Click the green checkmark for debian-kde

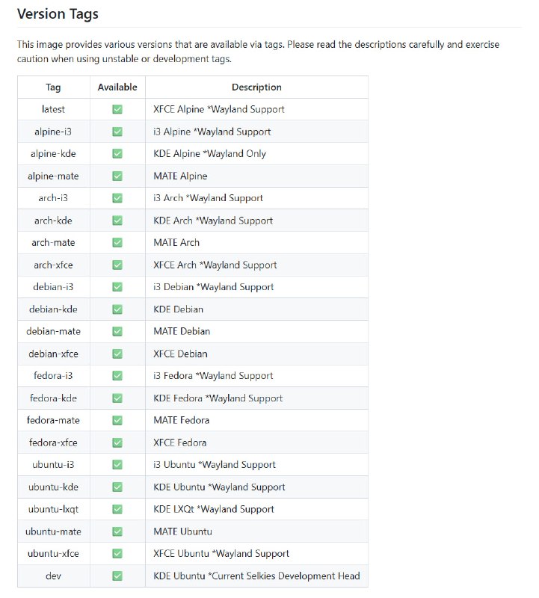[x=117, y=309]
